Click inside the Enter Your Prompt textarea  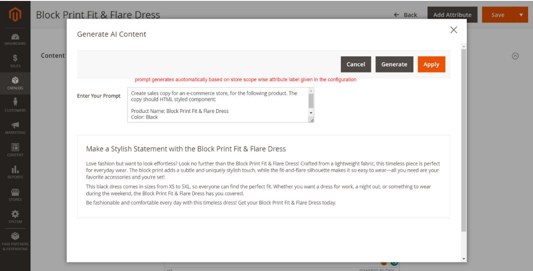click(218, 105)
